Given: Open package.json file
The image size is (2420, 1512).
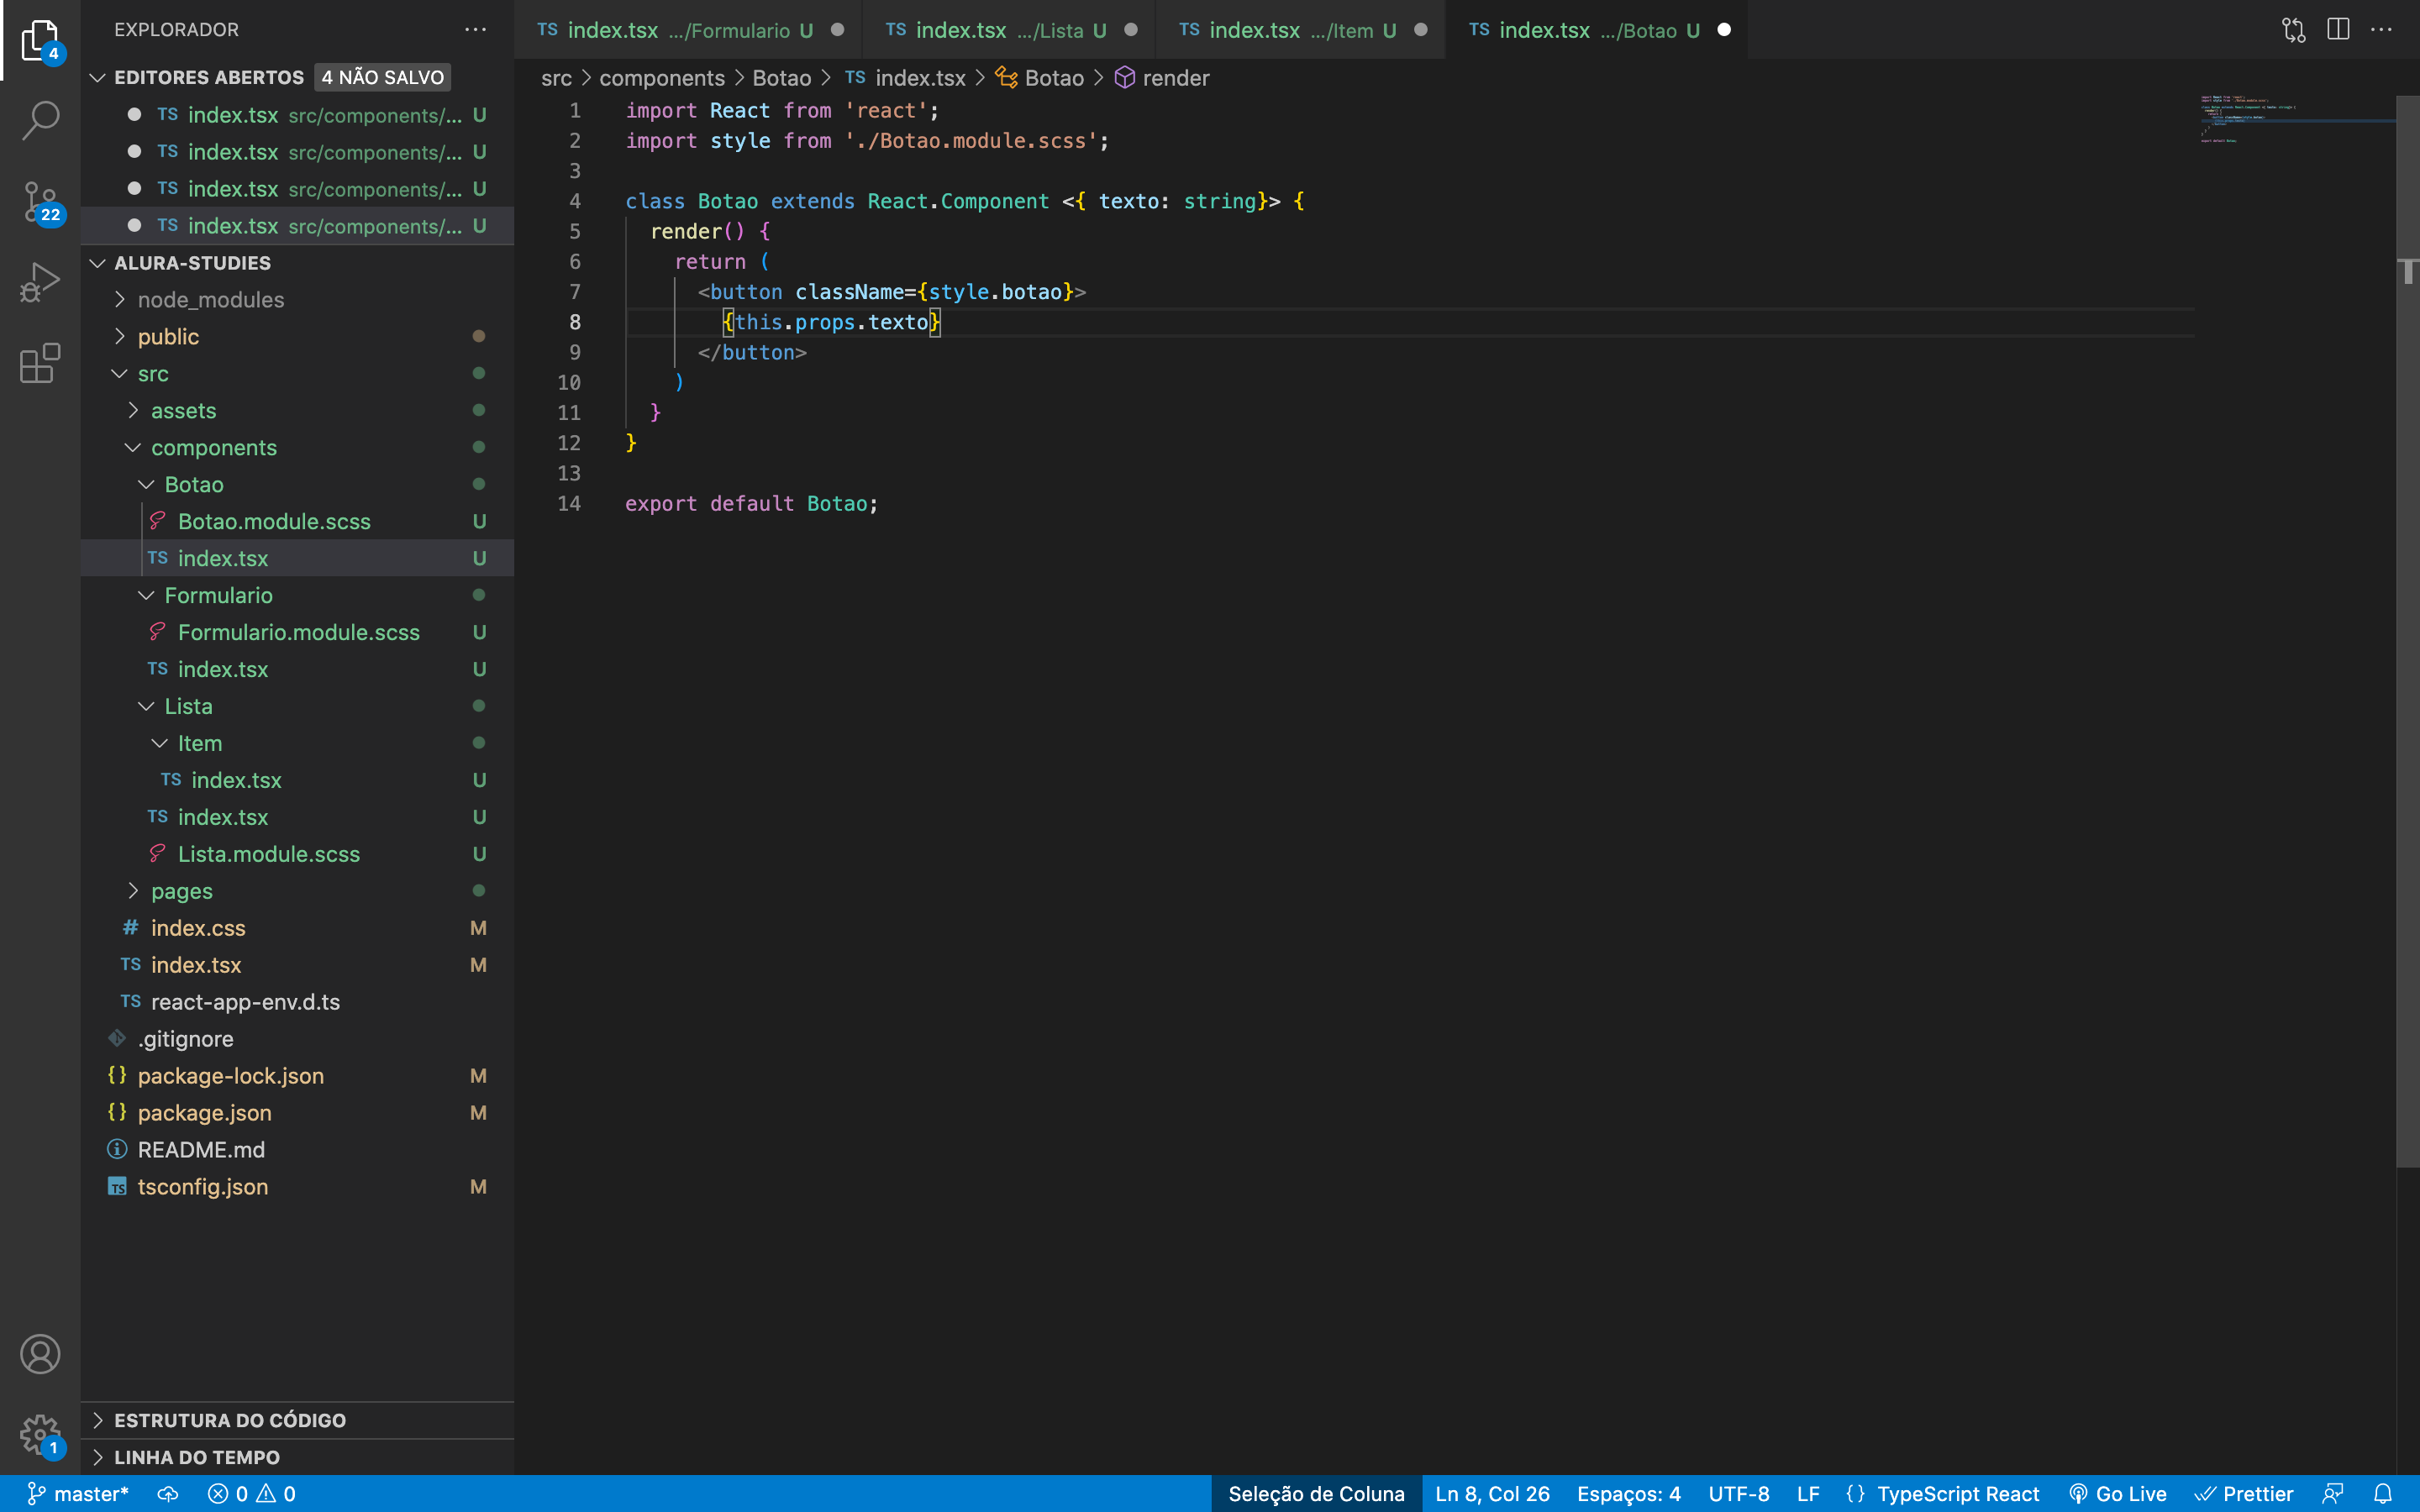Looking at the screenshot, I should click(x=298, y=1113).
